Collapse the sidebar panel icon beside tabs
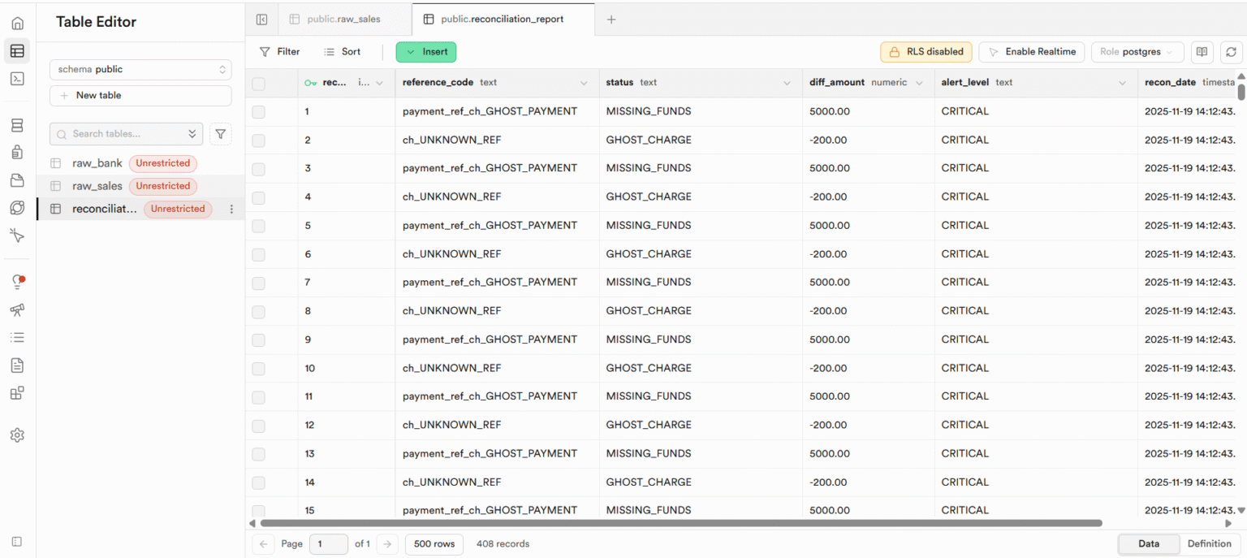 261,19
